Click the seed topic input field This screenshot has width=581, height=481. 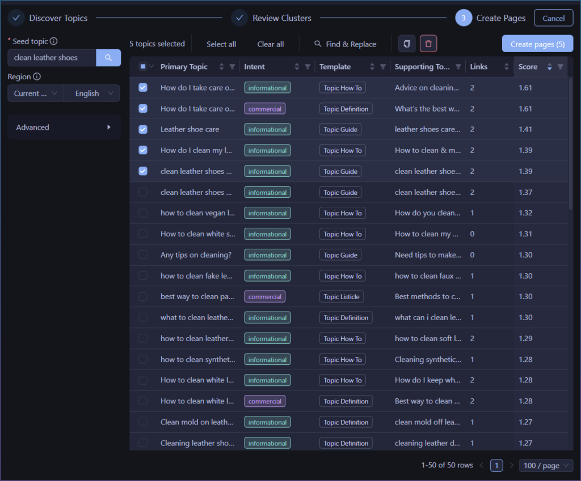point(52,58)
